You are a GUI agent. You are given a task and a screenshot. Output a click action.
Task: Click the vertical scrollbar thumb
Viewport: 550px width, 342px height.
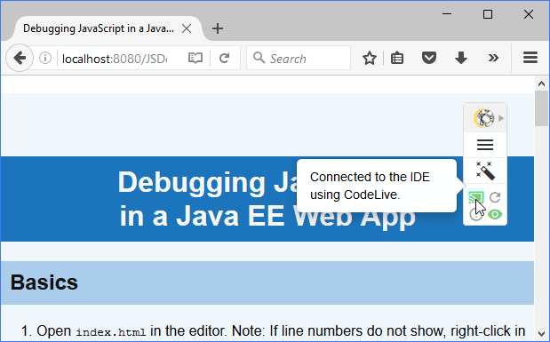point(542,108)
